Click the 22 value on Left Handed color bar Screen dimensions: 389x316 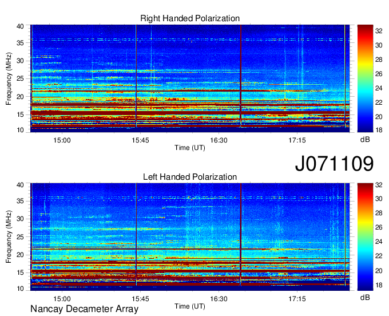[379, 256]
